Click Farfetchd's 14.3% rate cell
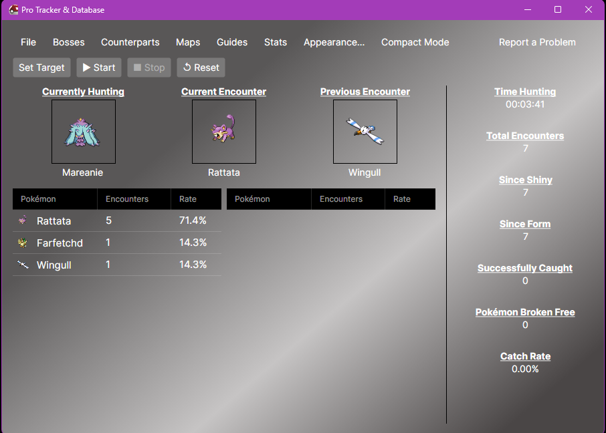This screenshot has width=606, height=433. 193,243
